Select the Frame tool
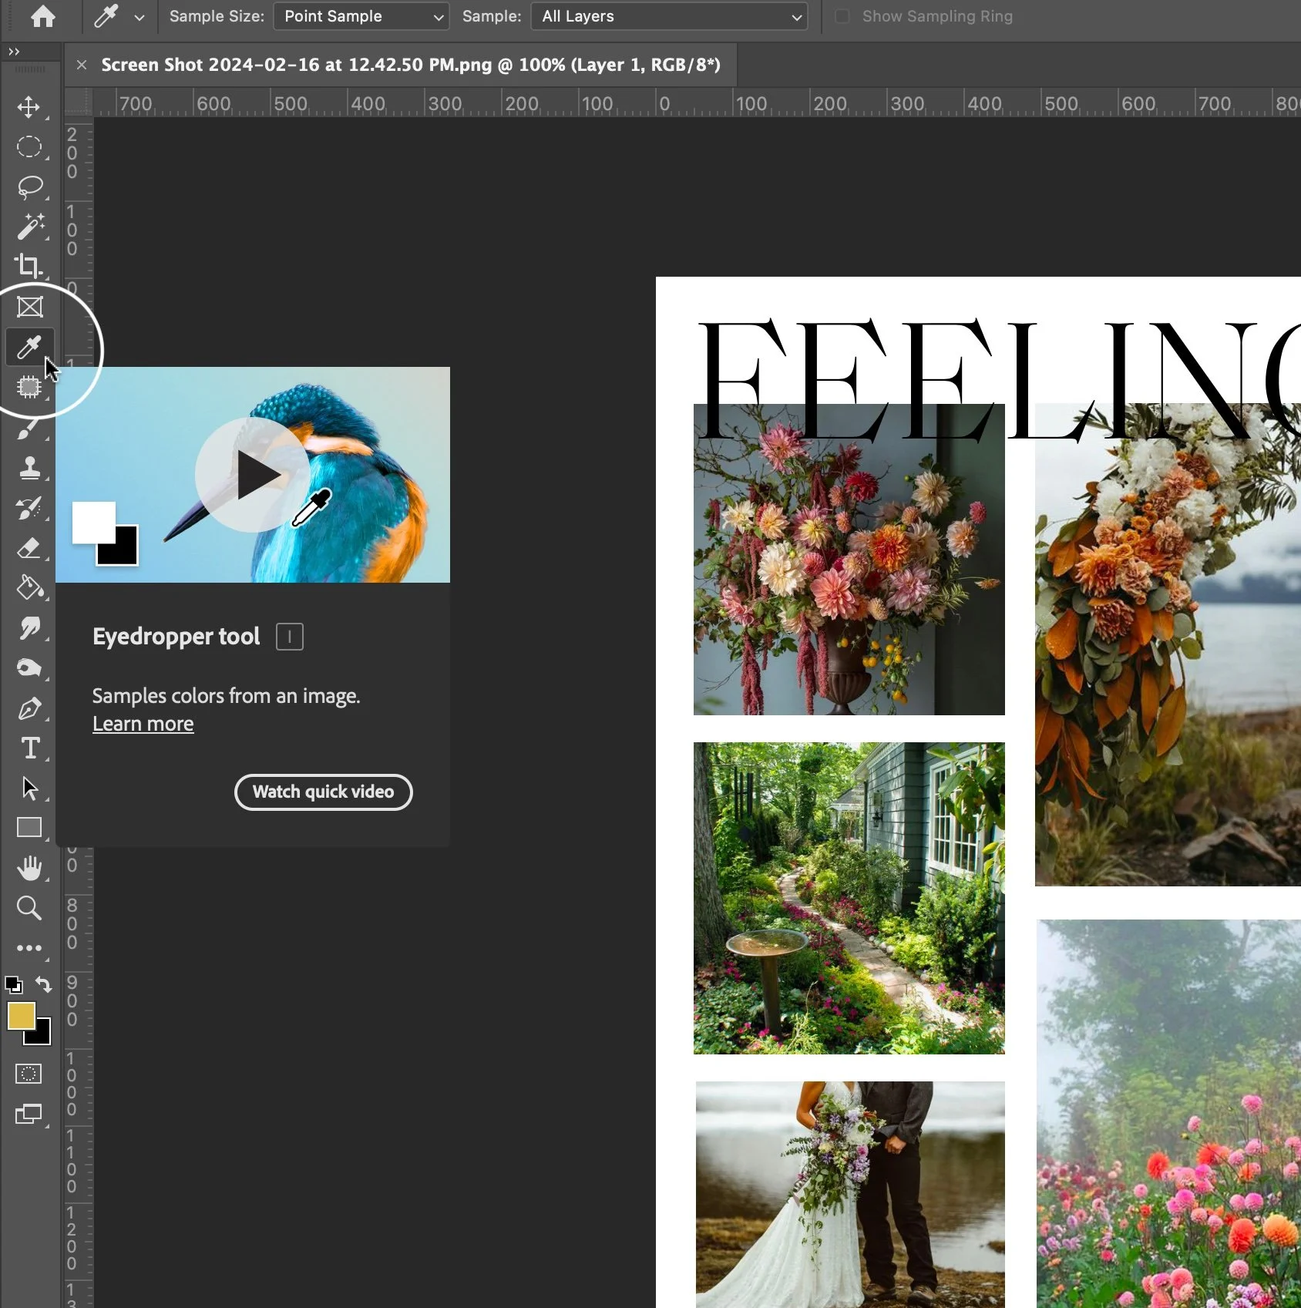 [x=29, y=307]
